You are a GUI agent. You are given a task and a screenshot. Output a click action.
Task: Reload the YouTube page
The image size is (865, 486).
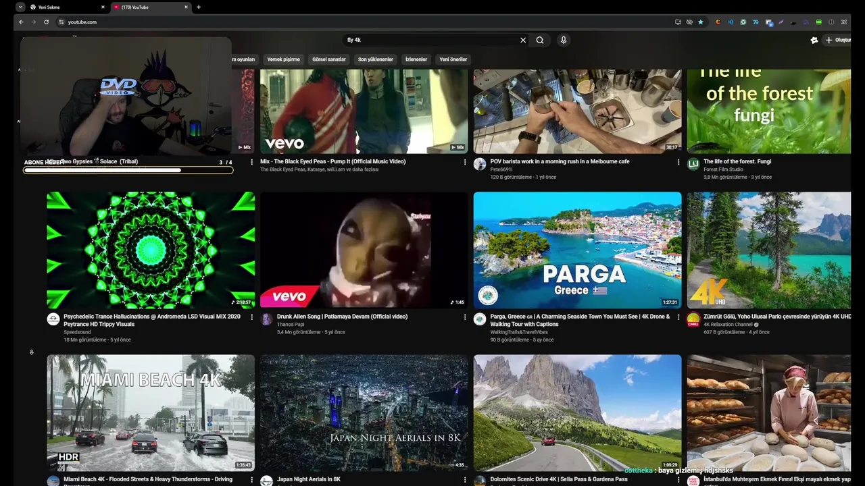(46, 22)
